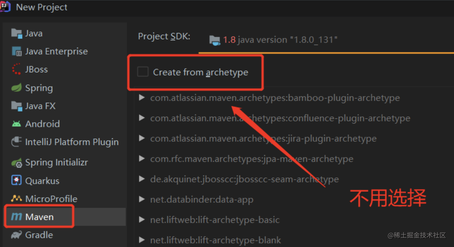The image size is (454, 247).
Task: Select Java project type
Action: (x=34, y=33)
